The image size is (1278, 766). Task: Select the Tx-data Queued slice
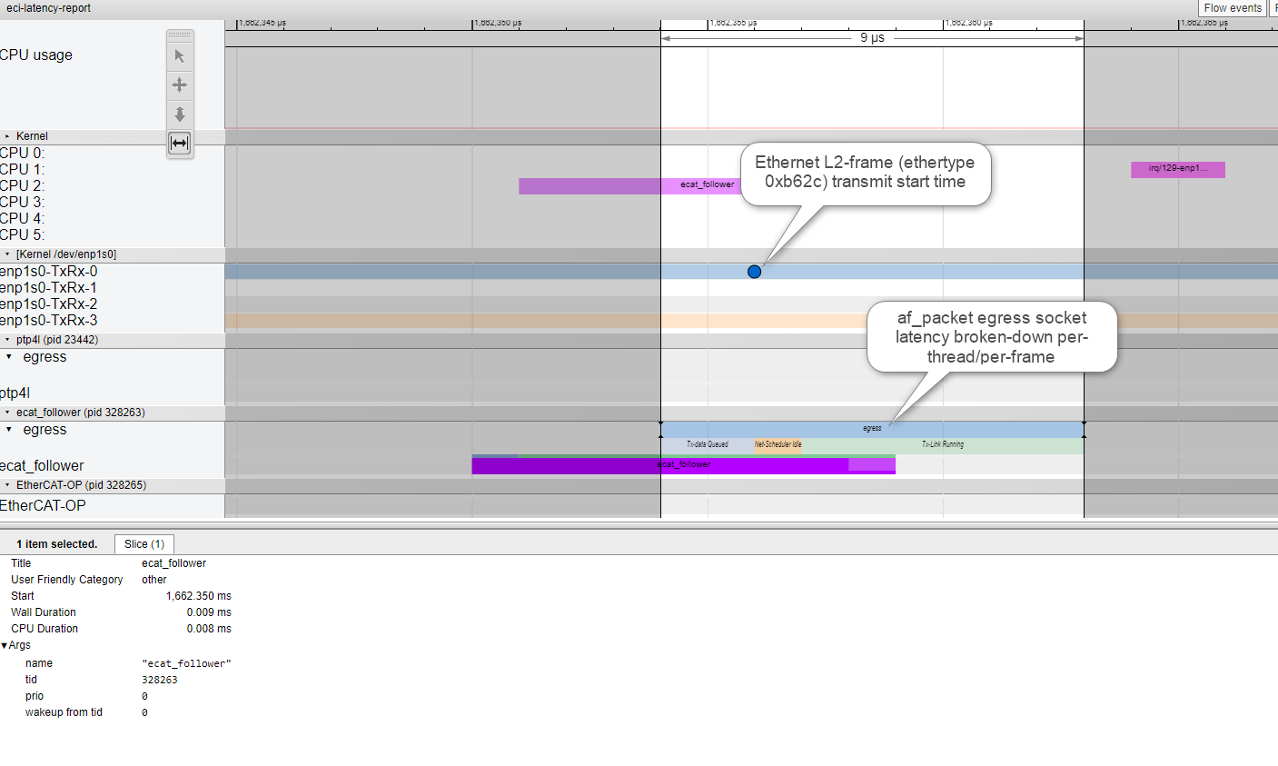(707, 445)
